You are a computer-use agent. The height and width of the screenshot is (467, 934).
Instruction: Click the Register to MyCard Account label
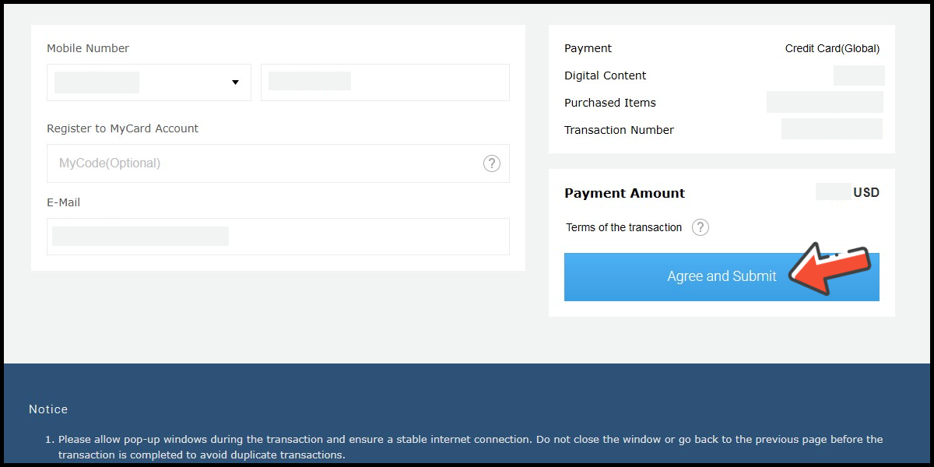(122, 128)
